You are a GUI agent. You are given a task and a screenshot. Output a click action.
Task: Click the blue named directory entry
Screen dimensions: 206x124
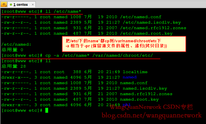point(130,77)
